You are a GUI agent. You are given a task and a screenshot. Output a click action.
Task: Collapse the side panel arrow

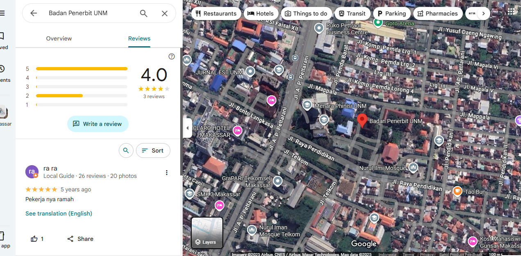(x=188, y=128)
